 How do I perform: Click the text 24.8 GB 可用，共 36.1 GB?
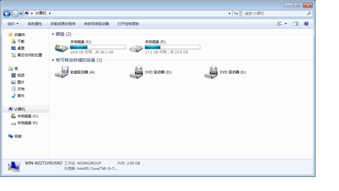[92, 52]
